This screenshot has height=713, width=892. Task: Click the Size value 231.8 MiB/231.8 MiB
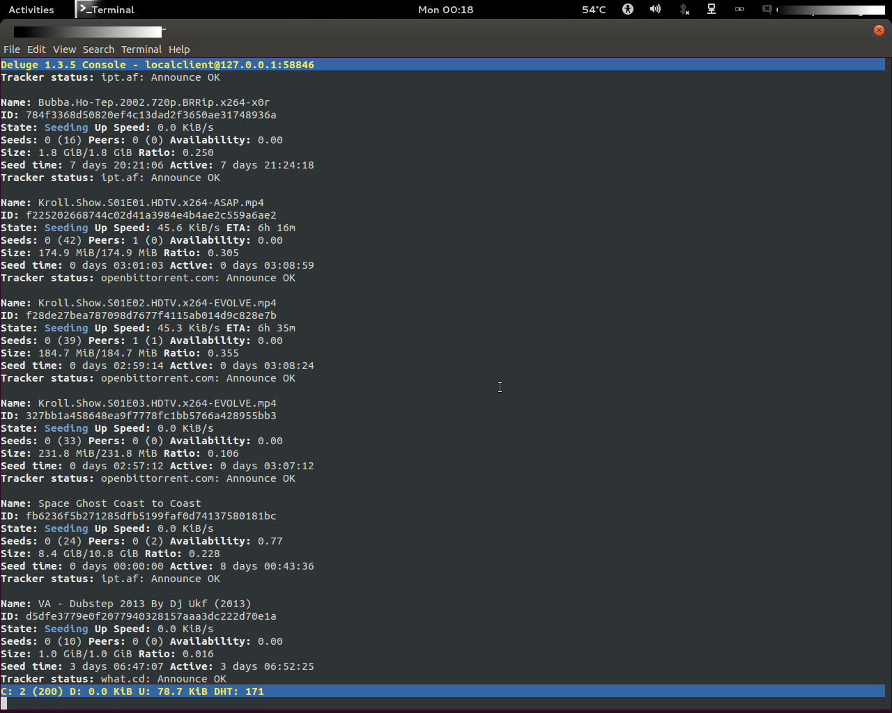pos(98,453)
